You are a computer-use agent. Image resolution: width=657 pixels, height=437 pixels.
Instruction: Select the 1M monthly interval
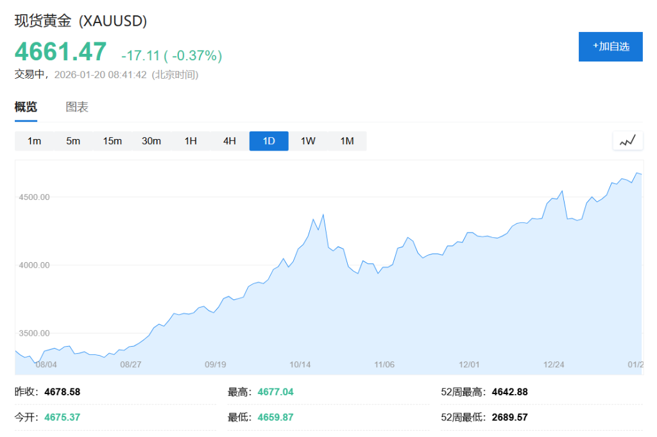347,141
